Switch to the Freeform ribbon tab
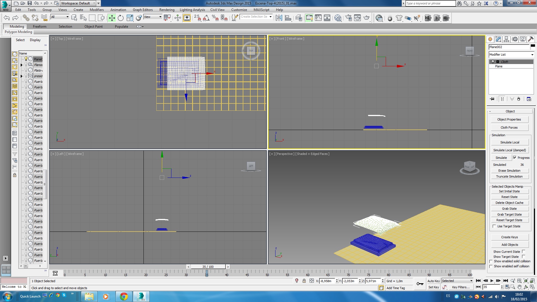 [x=39, y=27]
